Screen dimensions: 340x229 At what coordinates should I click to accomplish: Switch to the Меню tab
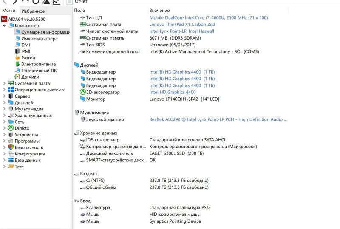[9, 11]
